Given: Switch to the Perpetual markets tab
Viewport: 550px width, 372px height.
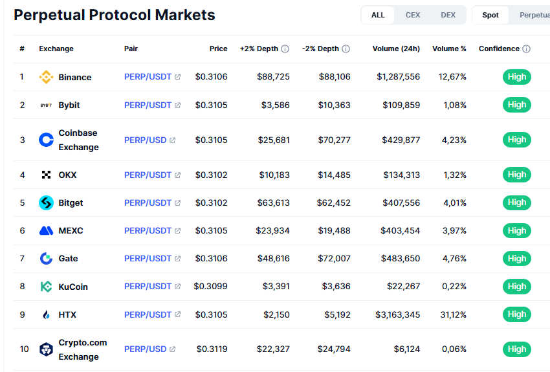Looking at the screenshot, I should click(534, 15).
